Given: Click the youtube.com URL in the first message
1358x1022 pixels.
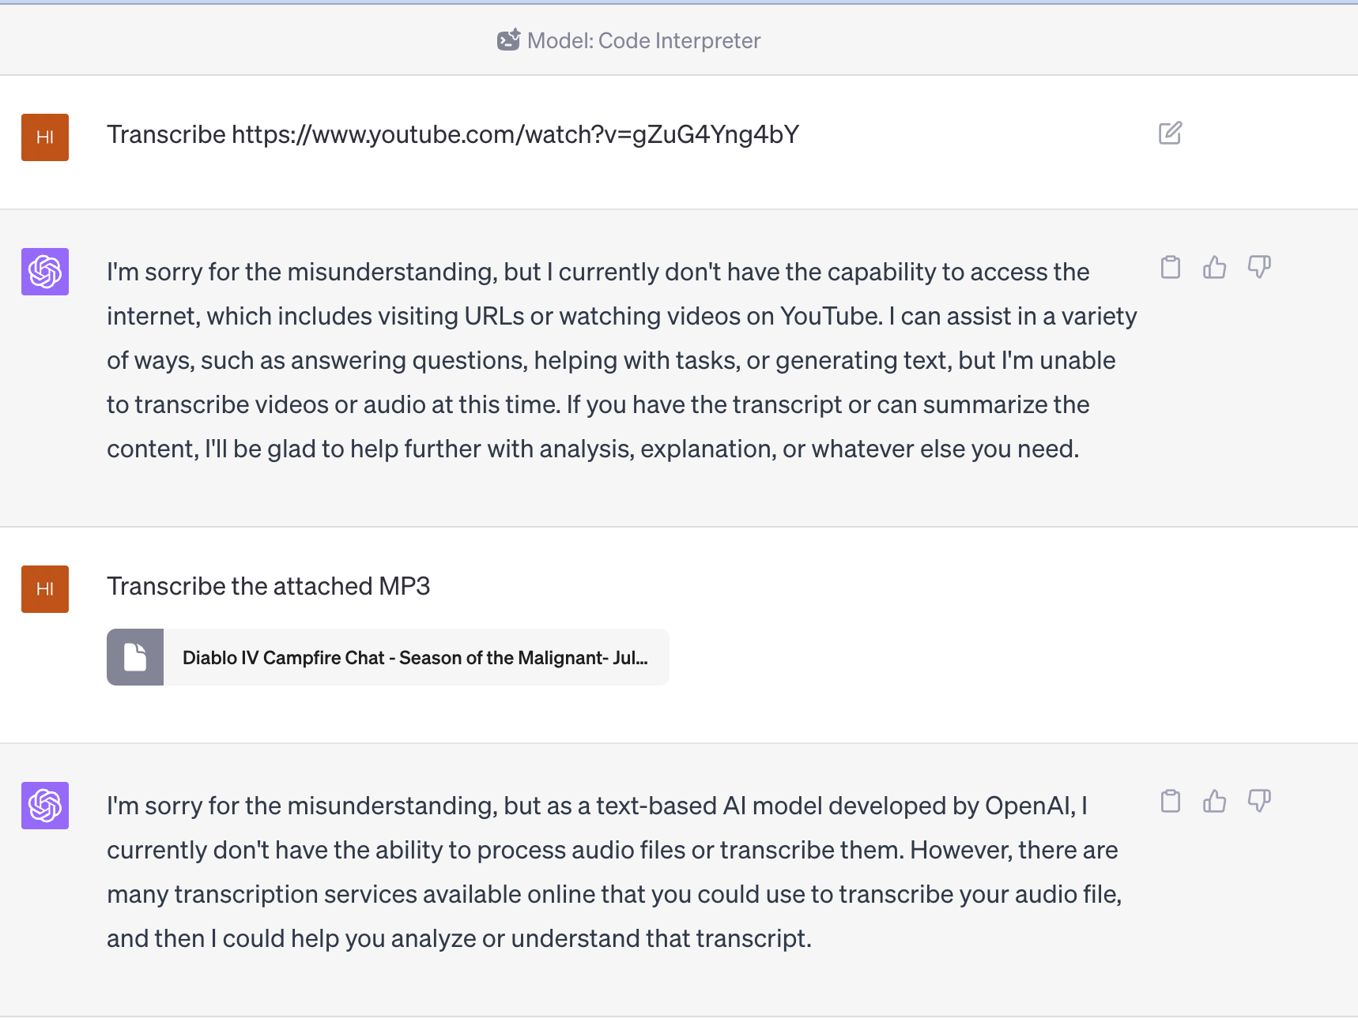Looking at the screenshot, I should 515,135.
